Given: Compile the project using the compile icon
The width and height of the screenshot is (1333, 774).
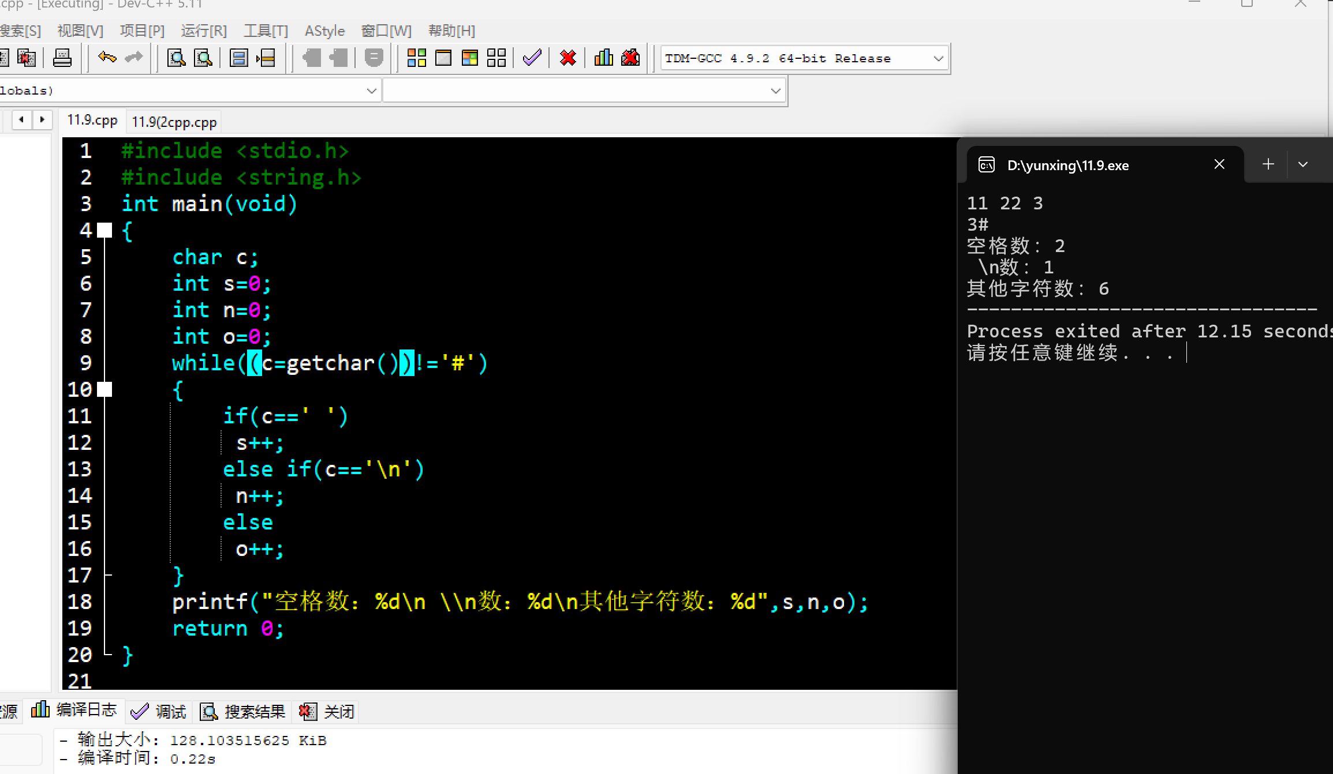Looking at the screenshot, I should pyautogui.click(x=417, y=57).
